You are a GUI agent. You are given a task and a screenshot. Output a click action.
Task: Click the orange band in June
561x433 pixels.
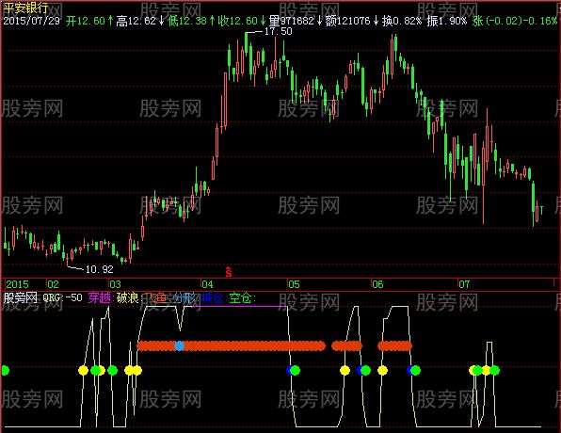coord(395,345)
